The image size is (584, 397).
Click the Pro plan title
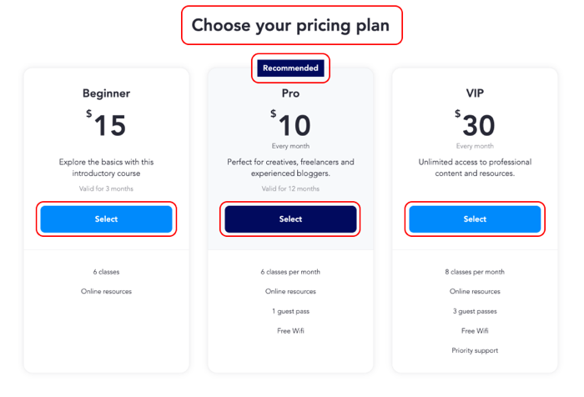tap(290, 93)
